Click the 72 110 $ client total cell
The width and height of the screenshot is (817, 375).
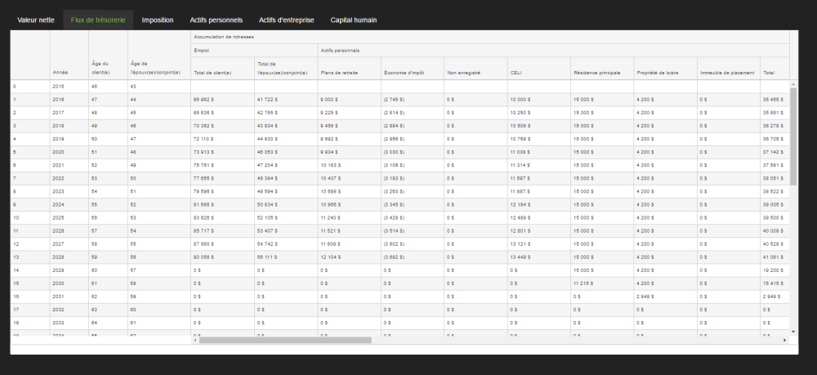pos(222,139)
